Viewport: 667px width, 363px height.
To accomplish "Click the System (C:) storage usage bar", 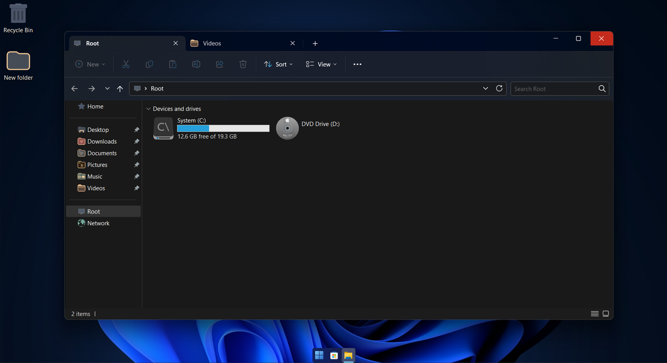I will pyautogui.click(x=223, y=128).
